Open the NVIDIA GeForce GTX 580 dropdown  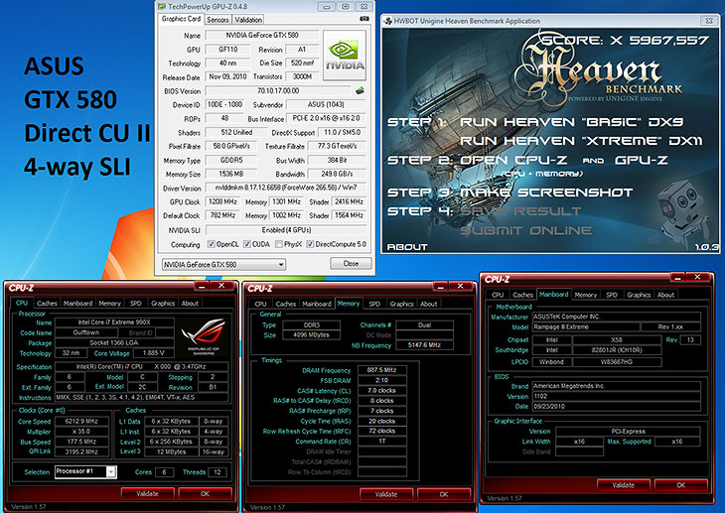[223, 264]
